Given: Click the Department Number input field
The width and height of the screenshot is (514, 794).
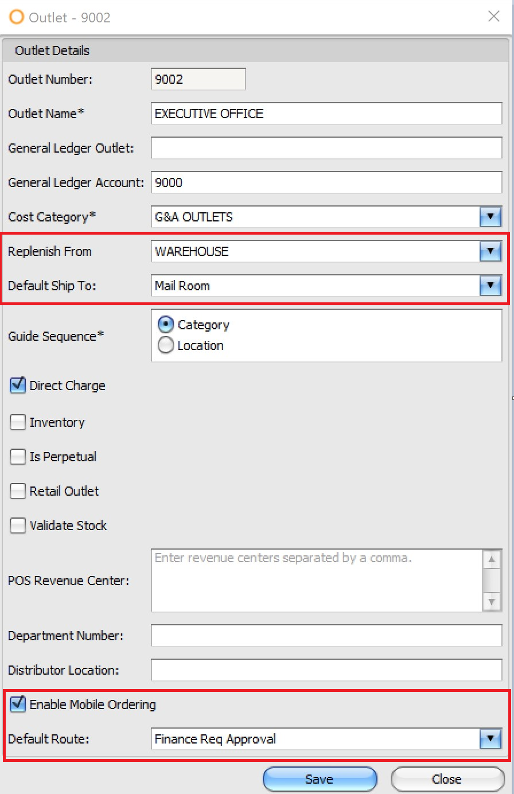Looking at the screenshot, I should 321,636.
